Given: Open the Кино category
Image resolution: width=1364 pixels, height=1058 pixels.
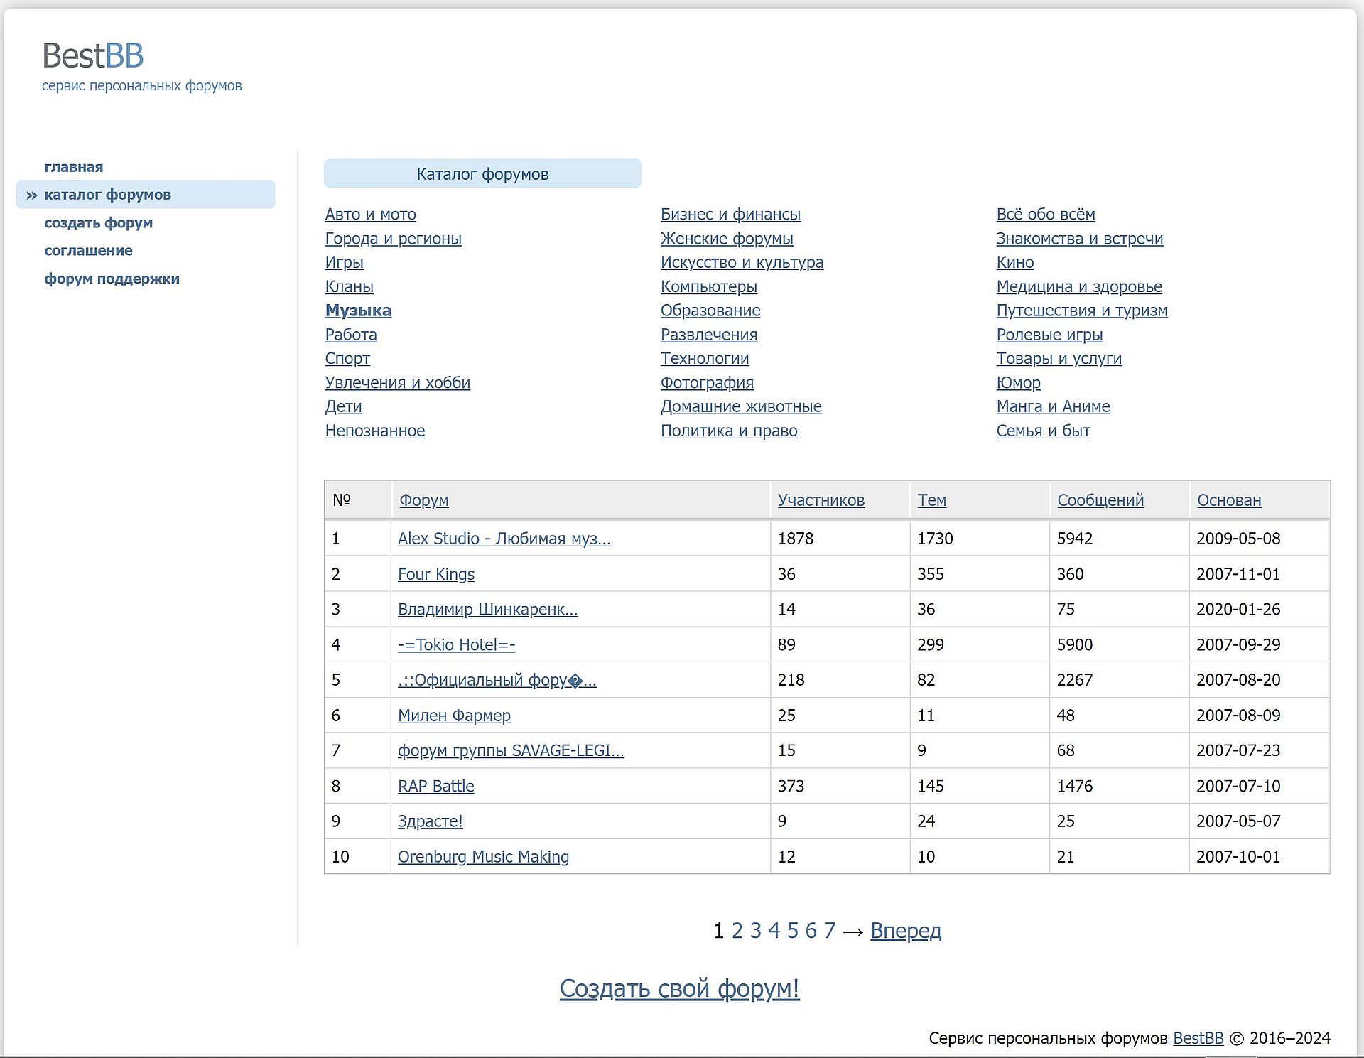Looking at the screenshot, I should pyautogui.click(x=1015, y=262).
